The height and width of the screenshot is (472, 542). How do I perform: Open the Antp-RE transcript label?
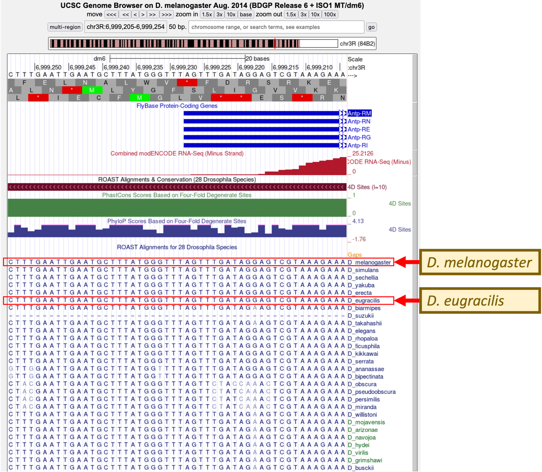point(359,129)
